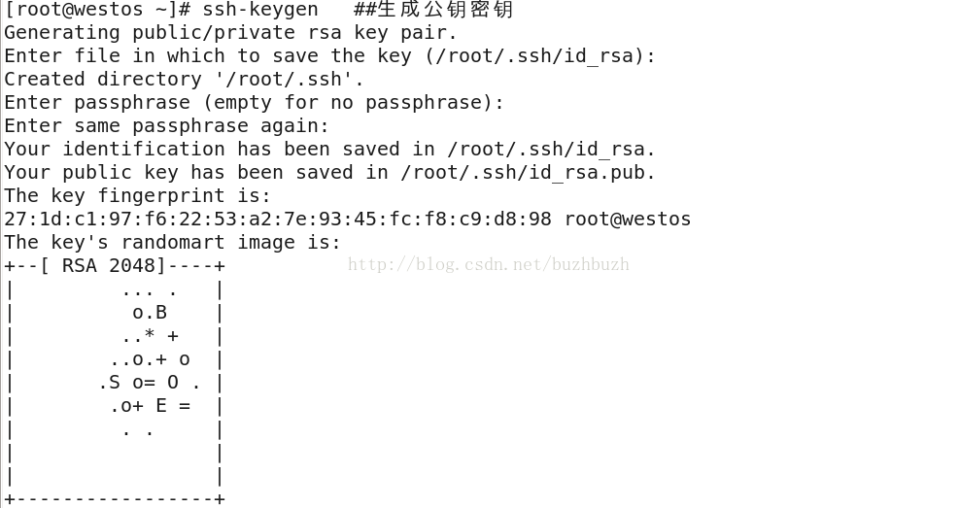Click "root@westos" after the fingerprint
960x508 pixels.
628,219
